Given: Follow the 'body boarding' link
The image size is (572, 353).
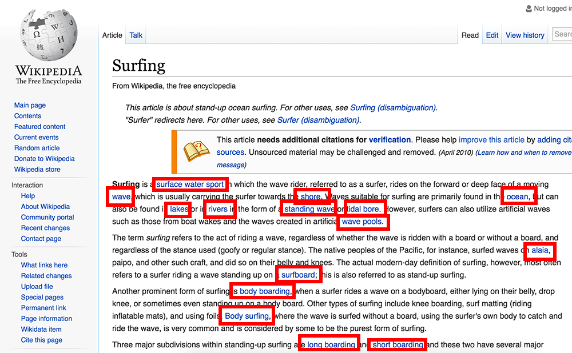Looking at the screenshot, I should [264, 291].
